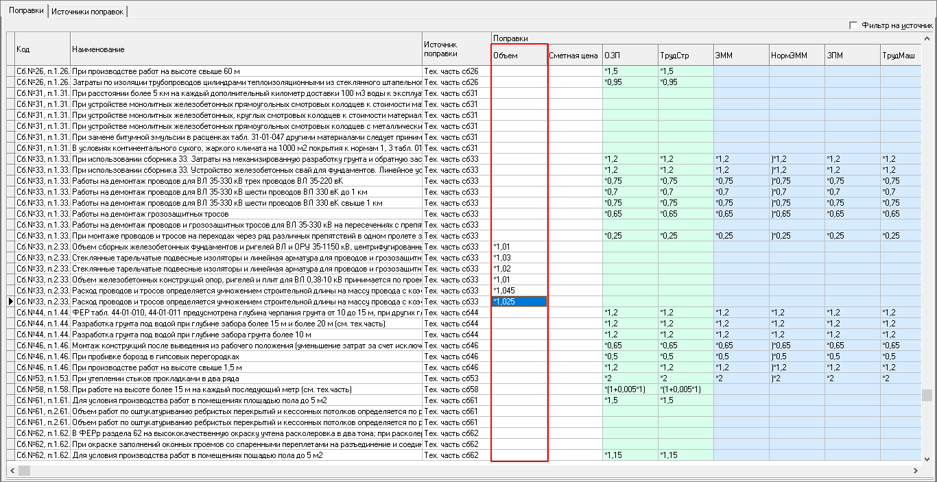Screen dimensions: 937x482
Task: Click the Сметная цена column header
Action: [x=575, y=55]
